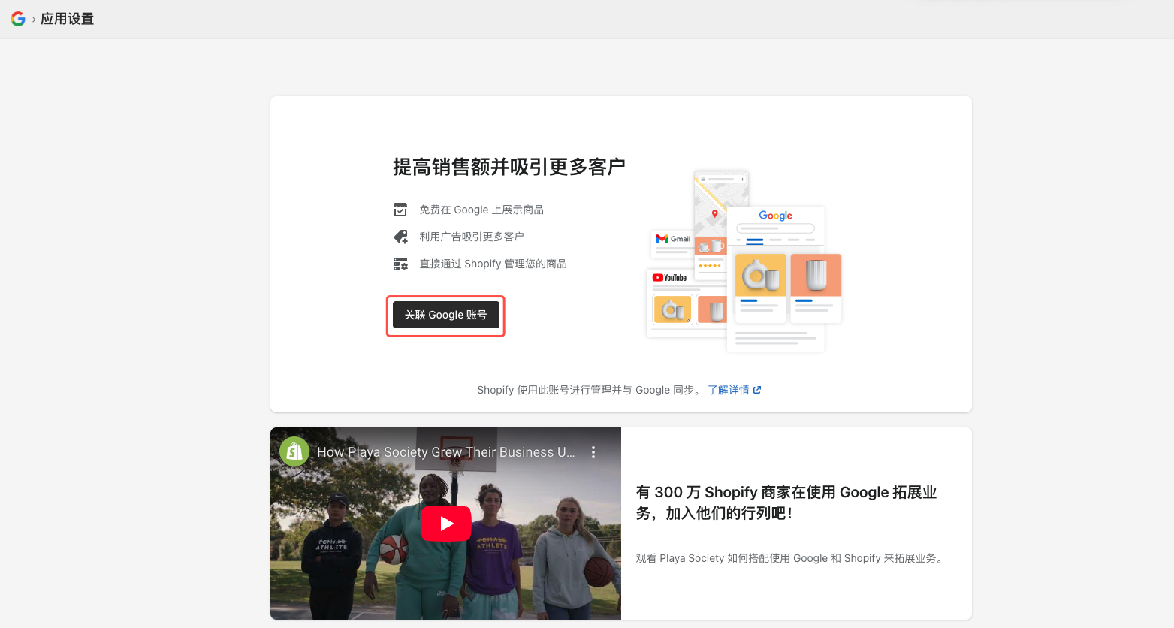
Task: Click the Google logo in breadcrumb
Action: [x=18, y=19]
